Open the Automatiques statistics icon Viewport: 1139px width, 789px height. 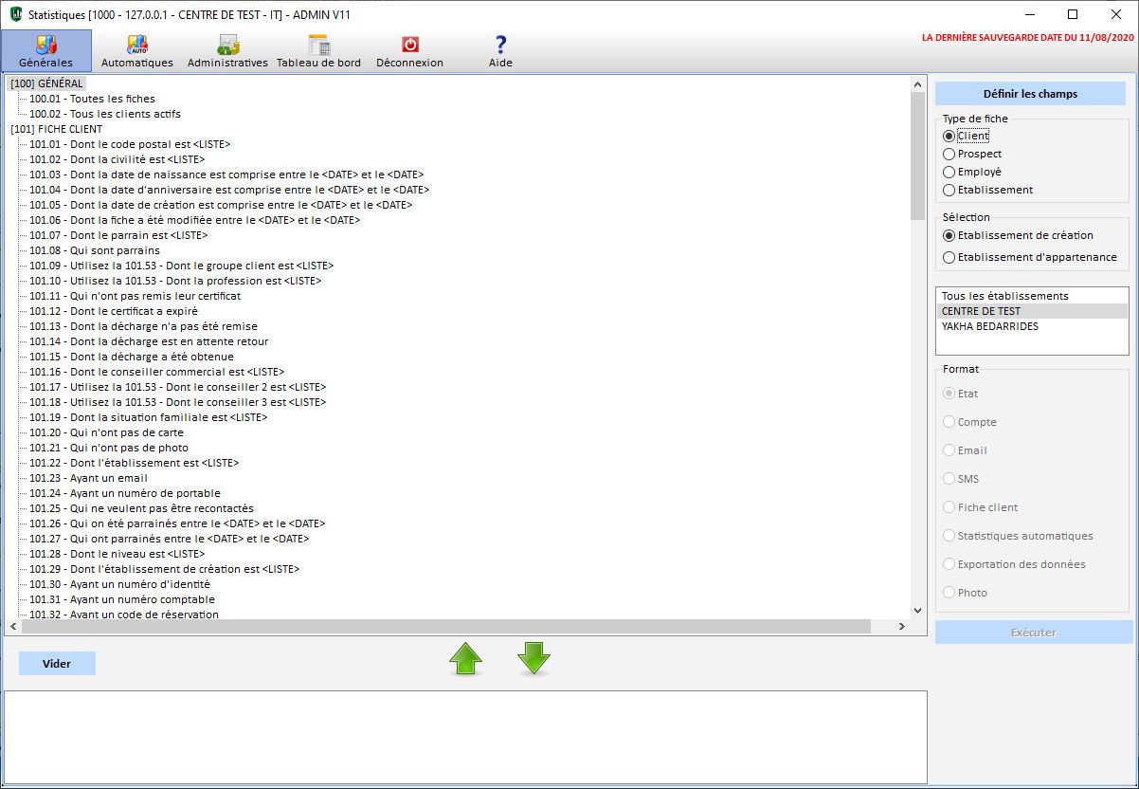pos(137,45)
